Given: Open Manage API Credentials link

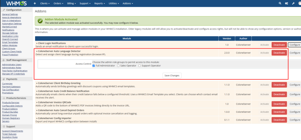Looking at the screenshot, I should click(13, 74).
